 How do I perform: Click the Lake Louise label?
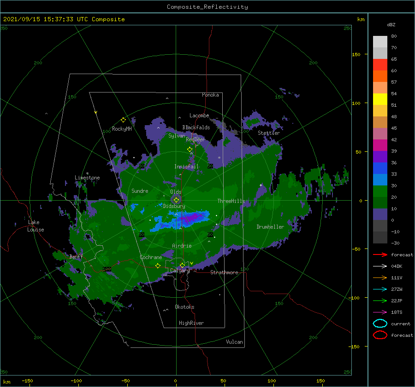[36, 226]
